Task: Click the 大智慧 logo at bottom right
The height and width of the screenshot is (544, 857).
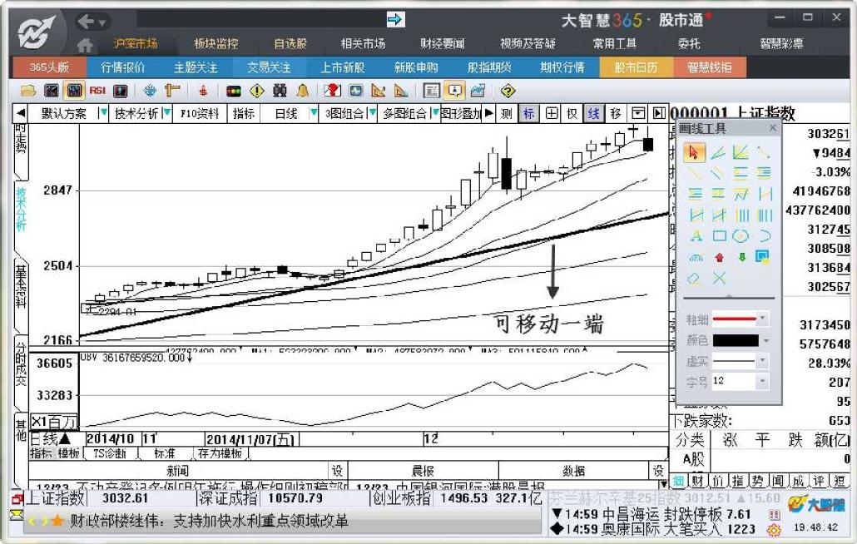Action: click(x=816, y=504)
